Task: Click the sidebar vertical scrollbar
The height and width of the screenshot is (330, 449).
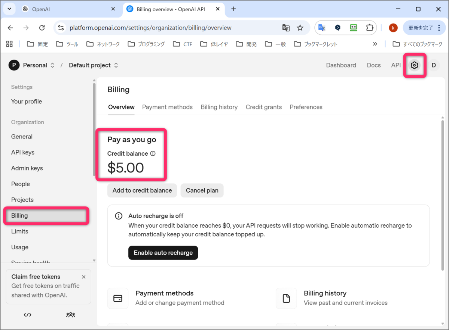Action: tap(94, 129)
